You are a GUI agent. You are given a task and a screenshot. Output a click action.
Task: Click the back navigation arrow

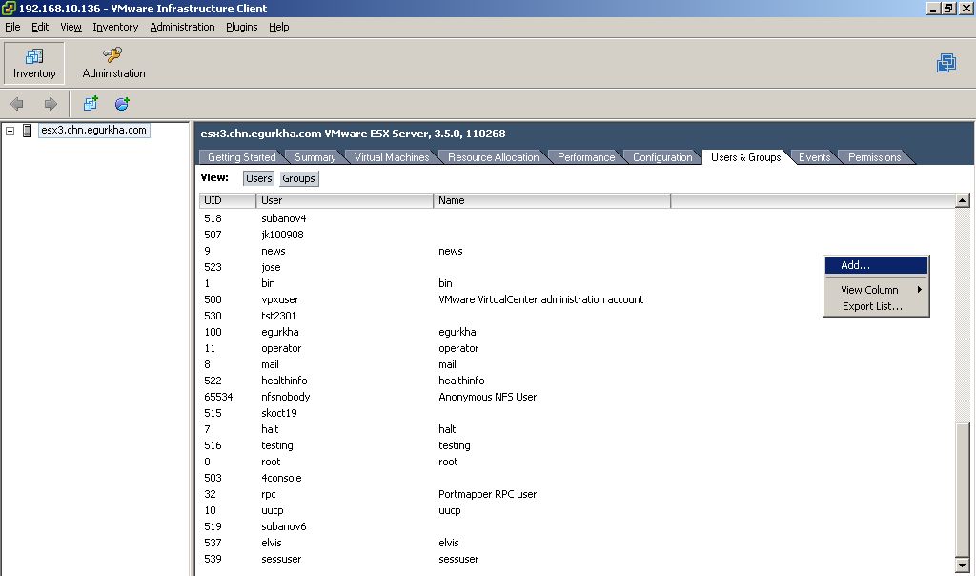17,104
